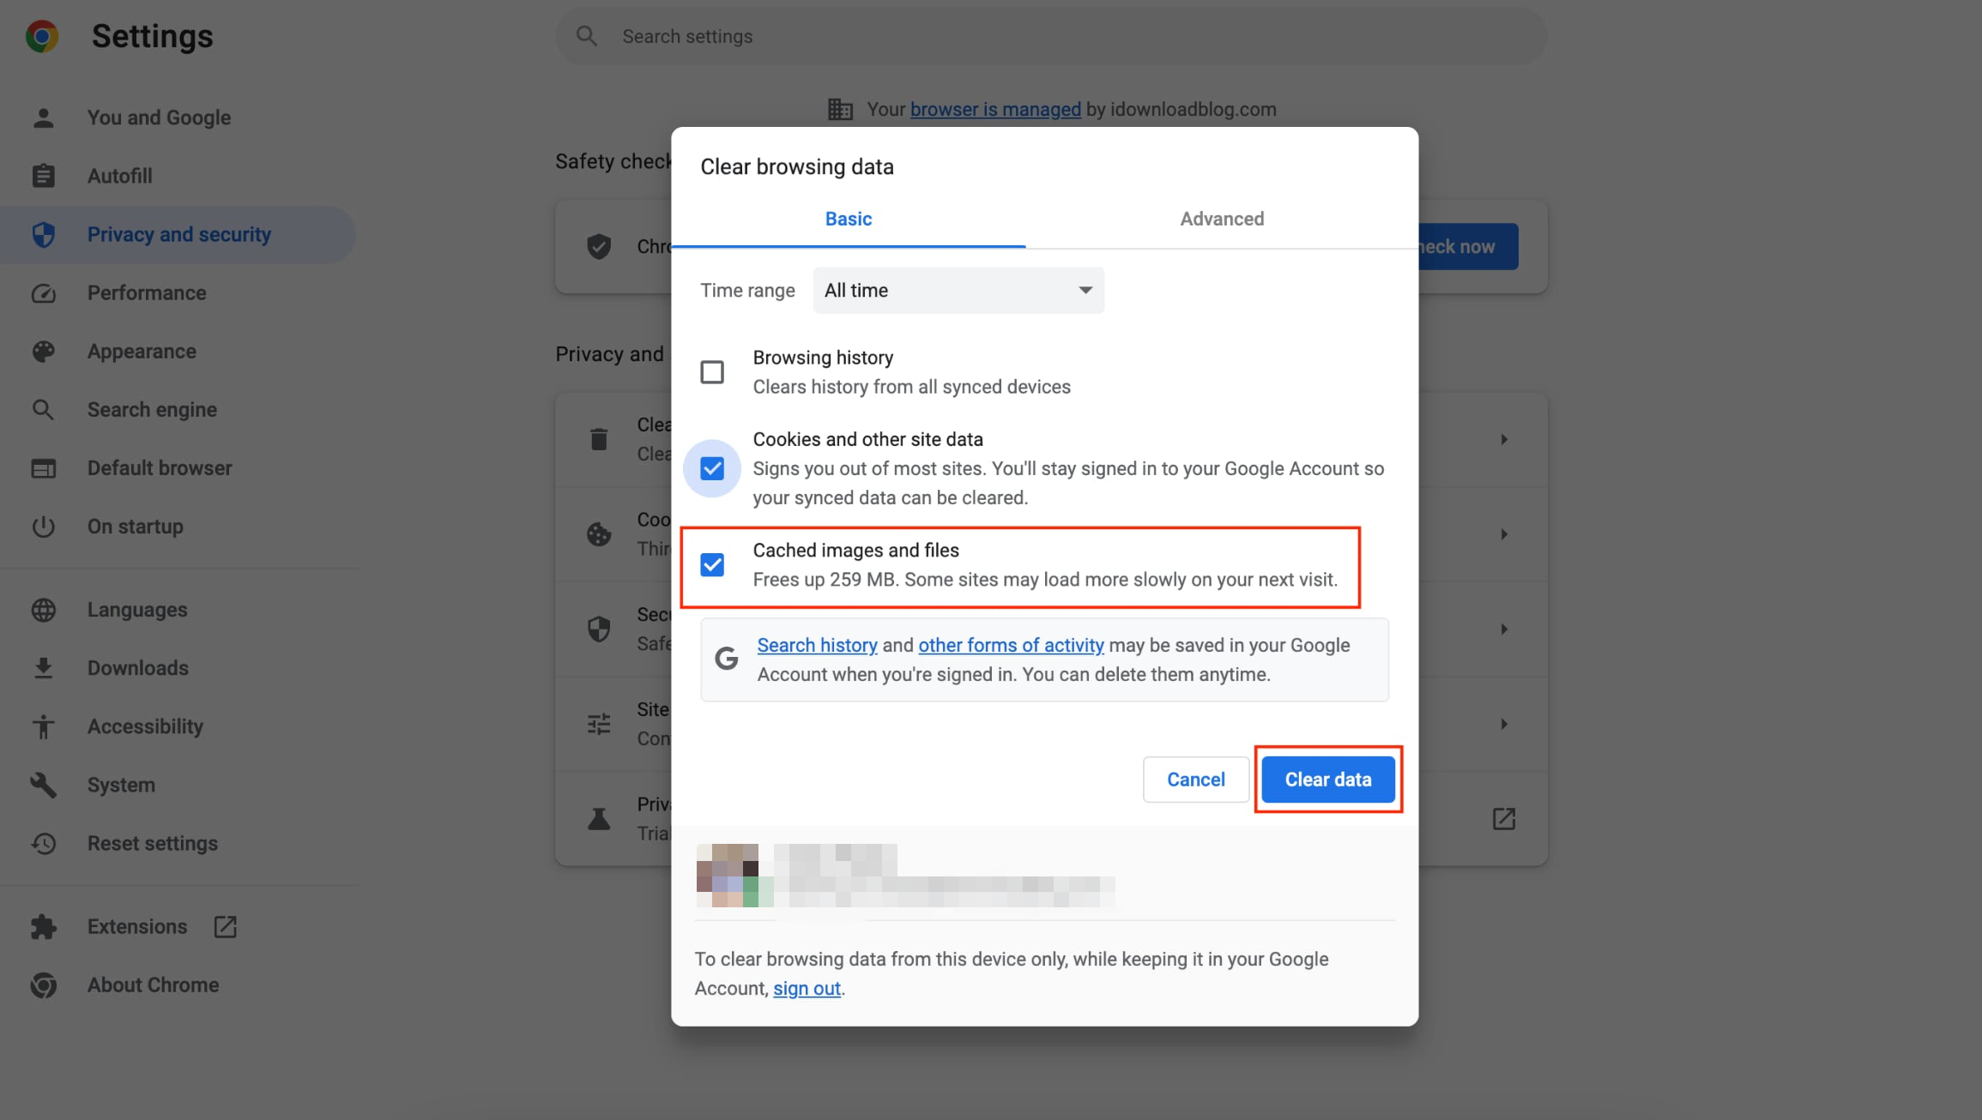Screen dimensions: 1982x1120
Task: Expand the Cookies and third-party row chevron
Action: 1504,533
